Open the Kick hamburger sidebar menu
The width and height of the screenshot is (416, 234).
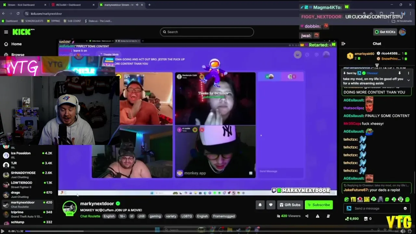(x=6, y=32)
